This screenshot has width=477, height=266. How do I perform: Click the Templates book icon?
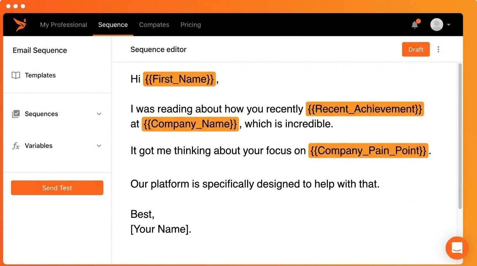point(16,76)
